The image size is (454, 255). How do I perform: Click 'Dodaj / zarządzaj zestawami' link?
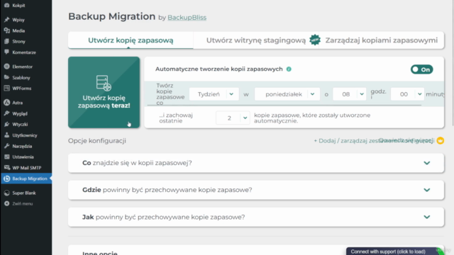[374, 141]
